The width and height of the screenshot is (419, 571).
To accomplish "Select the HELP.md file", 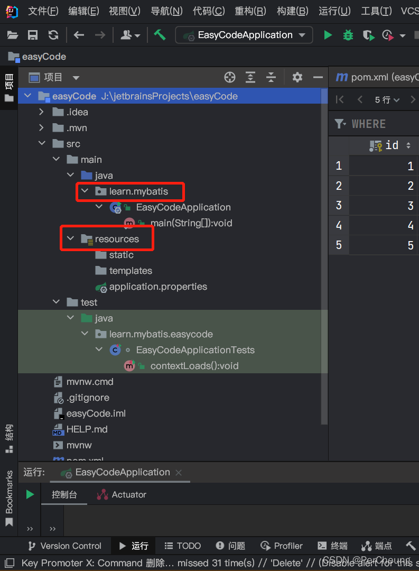I will click(87, 429).
